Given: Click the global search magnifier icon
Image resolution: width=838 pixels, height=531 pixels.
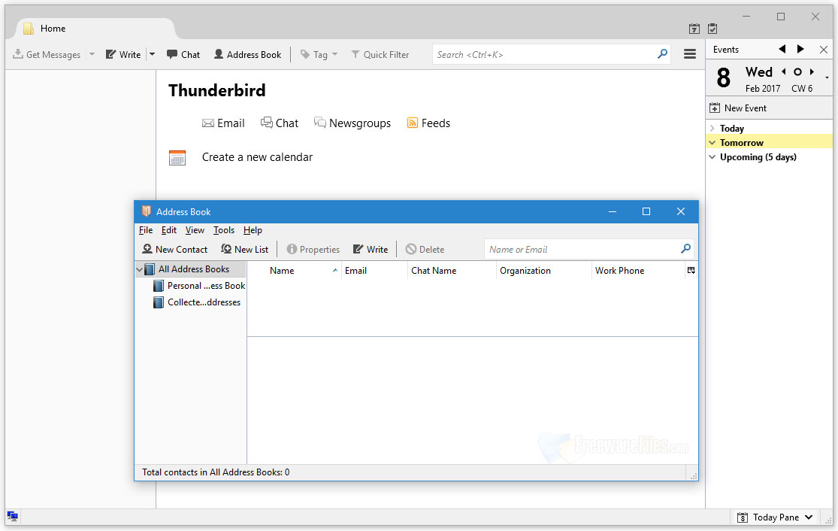Looking at the screenshot, I should coord(663,54).
